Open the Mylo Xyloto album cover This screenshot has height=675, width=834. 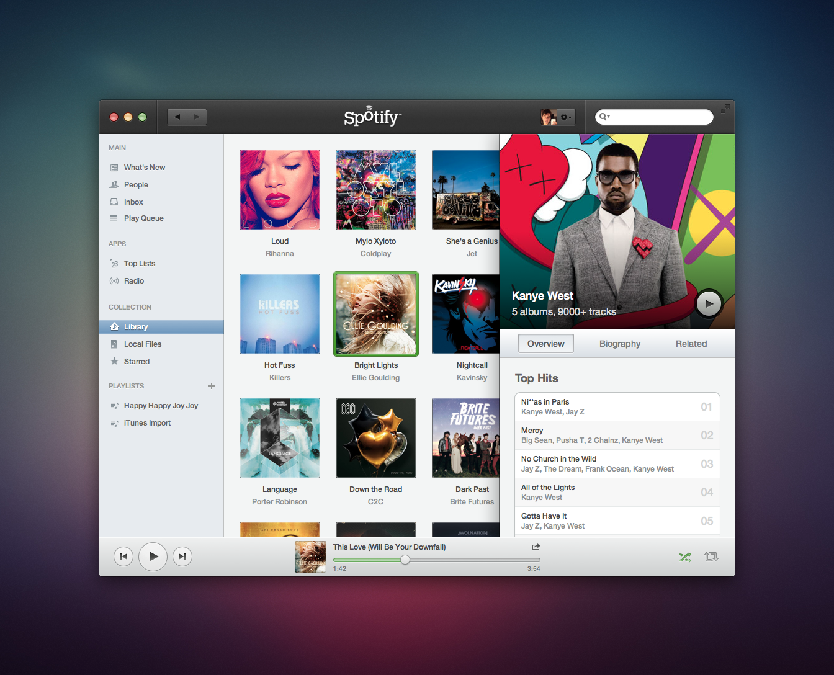(376, 190)
